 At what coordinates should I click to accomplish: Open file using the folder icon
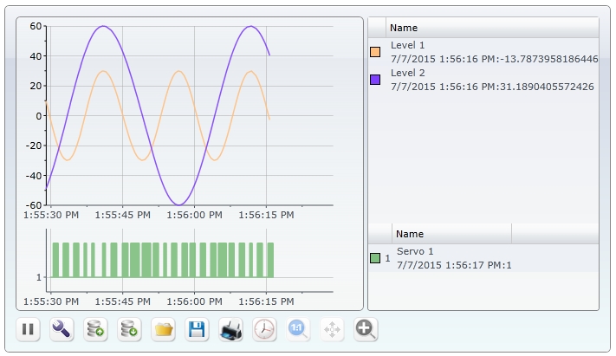[x=163, y=329]
